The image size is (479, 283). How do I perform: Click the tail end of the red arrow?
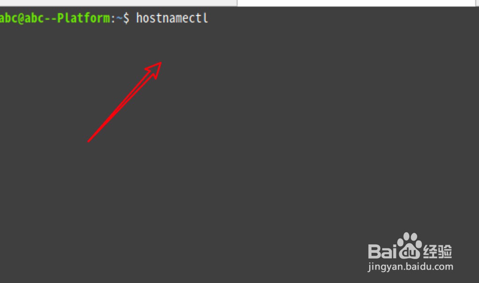pos(89,141)
